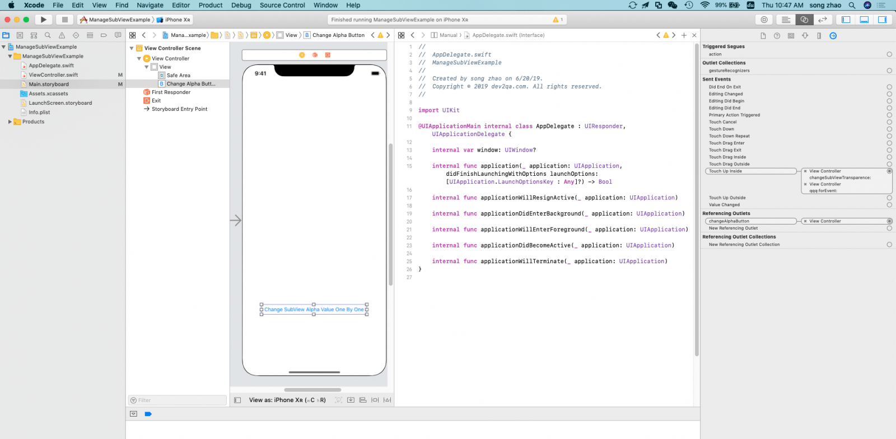Open the Product menu
Image resolution: width=896 pixels, height=439 pixels.
pyautogui.click(x=211, y=5)
